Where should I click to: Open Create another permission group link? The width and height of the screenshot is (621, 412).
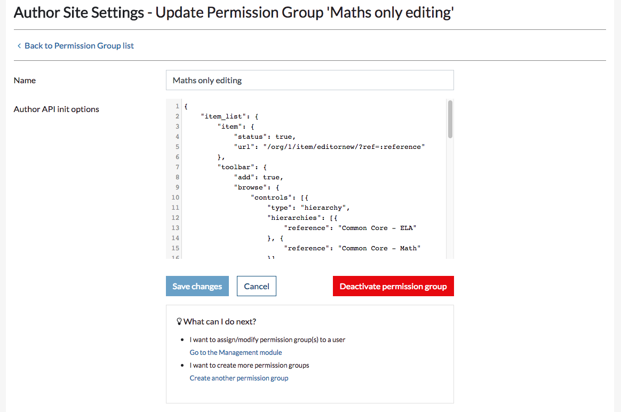click(239, 378)
